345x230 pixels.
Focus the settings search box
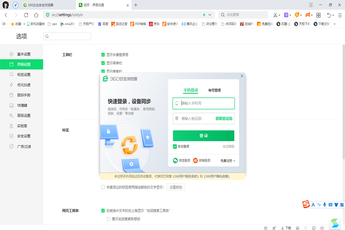coord(67,36)
